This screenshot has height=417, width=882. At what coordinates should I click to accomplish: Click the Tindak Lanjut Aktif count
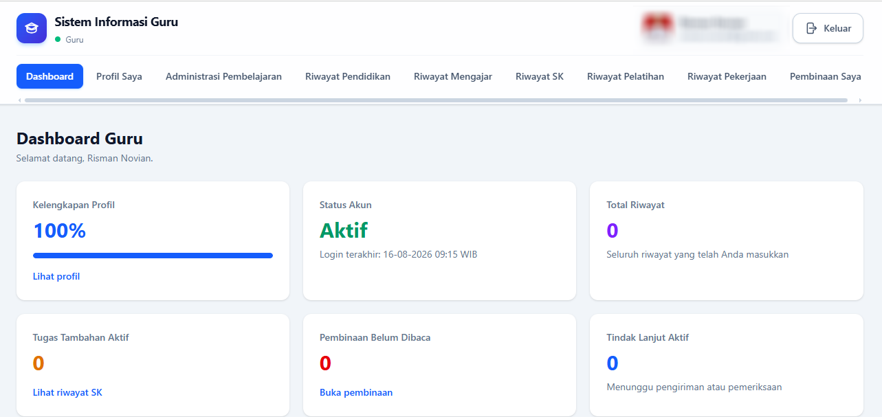click(613, 363)
